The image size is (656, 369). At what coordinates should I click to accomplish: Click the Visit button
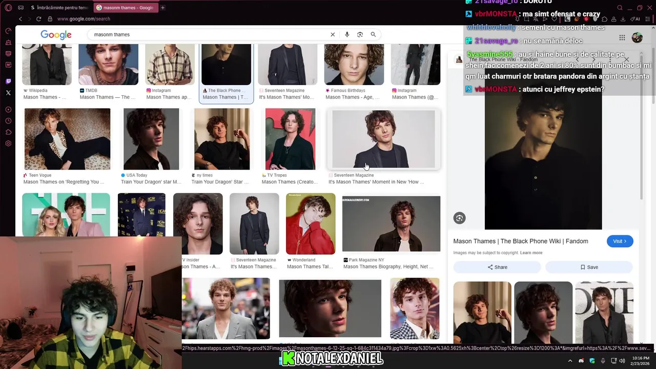tap(620, 241)
